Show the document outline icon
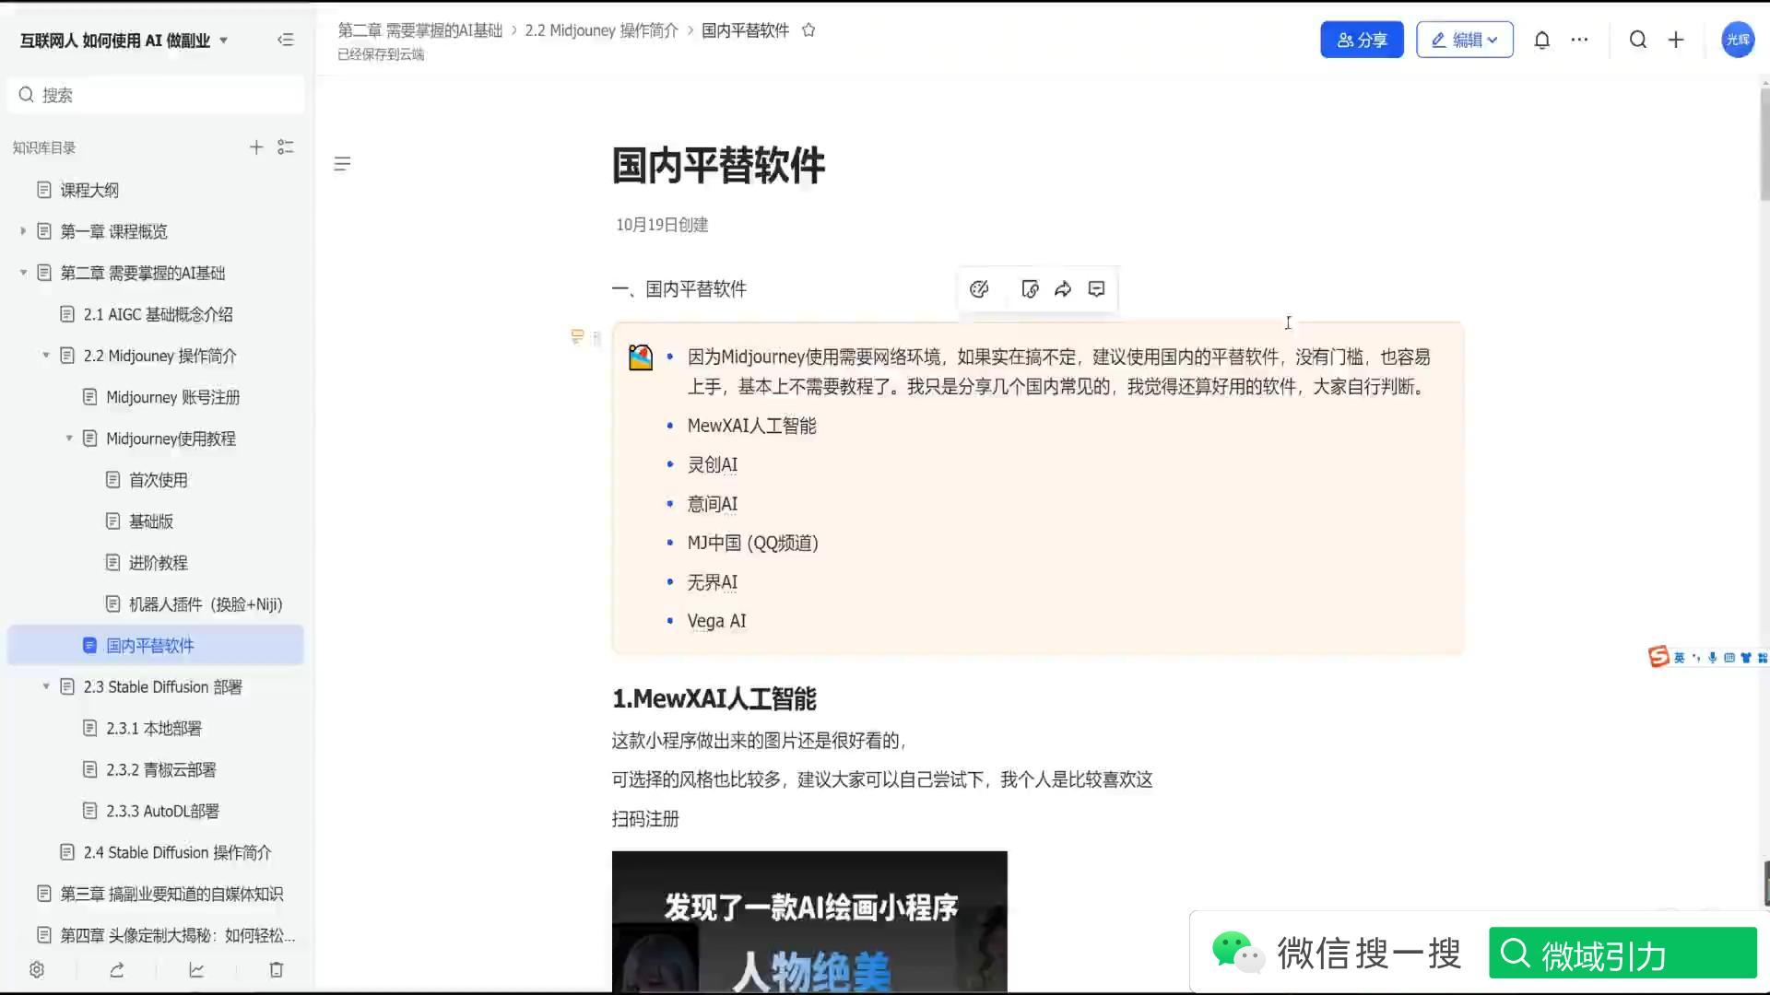 [342, 164]
